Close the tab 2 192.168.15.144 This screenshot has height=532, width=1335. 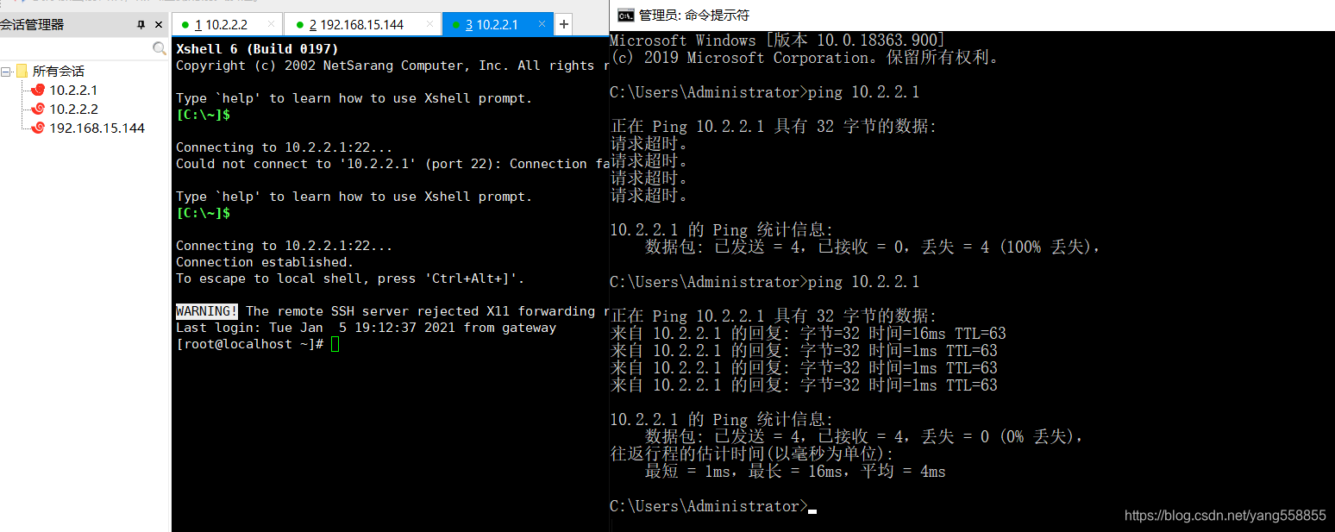pos(430,24)
